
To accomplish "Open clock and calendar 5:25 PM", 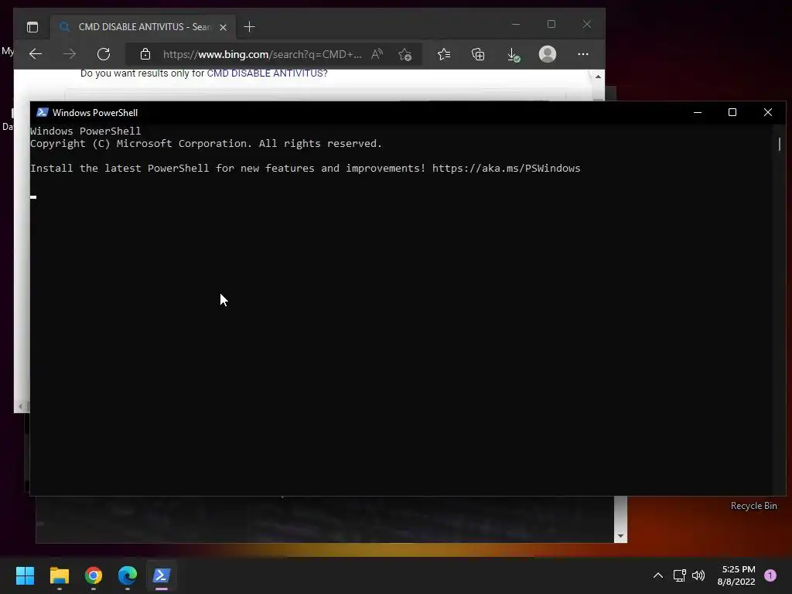I will tap(736, 575).
